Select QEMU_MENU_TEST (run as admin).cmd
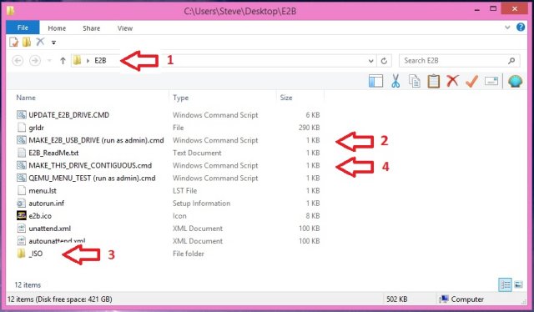Image resolution: width=534 pixels, height=312 pixels. (x=92, y=179)
